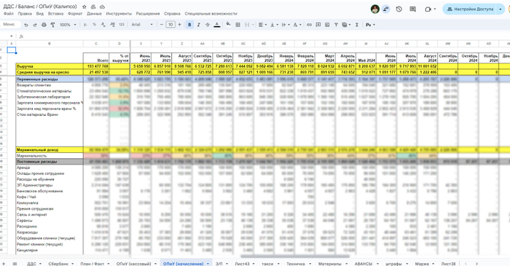Viewport: 510px width, 266px height.
Task: Select the Маржинальный доход row label
Action: (x=50, y=150)
